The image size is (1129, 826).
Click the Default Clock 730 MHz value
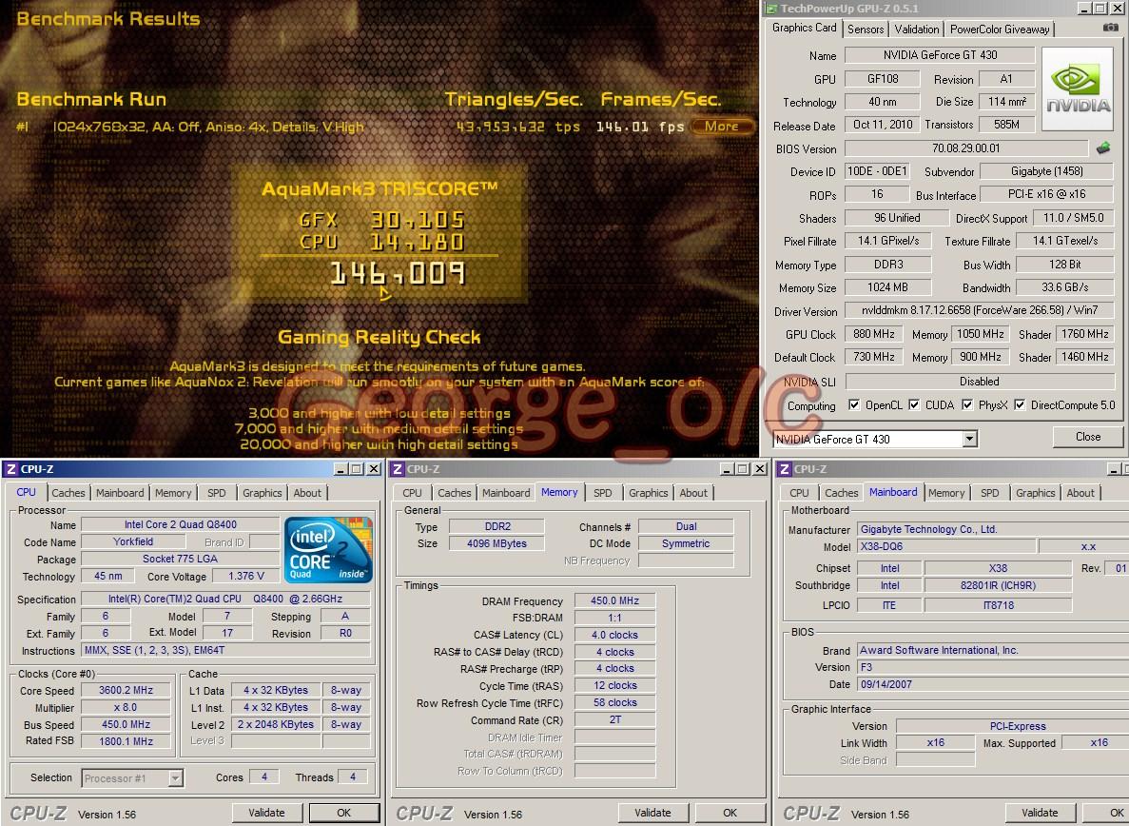(874, 357)
